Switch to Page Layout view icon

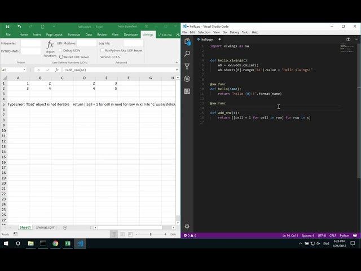[x=122, y=234]
